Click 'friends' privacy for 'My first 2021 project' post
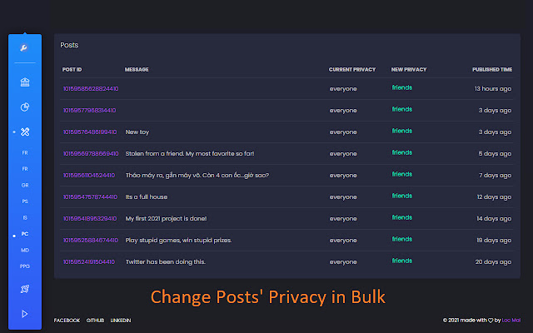 tap(402, 217)
